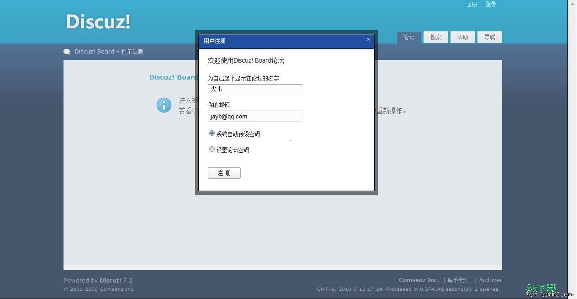This screenshot has height=299, width=577.
Task: Click the 你的邮箱 label
Action: coord(219,105)
